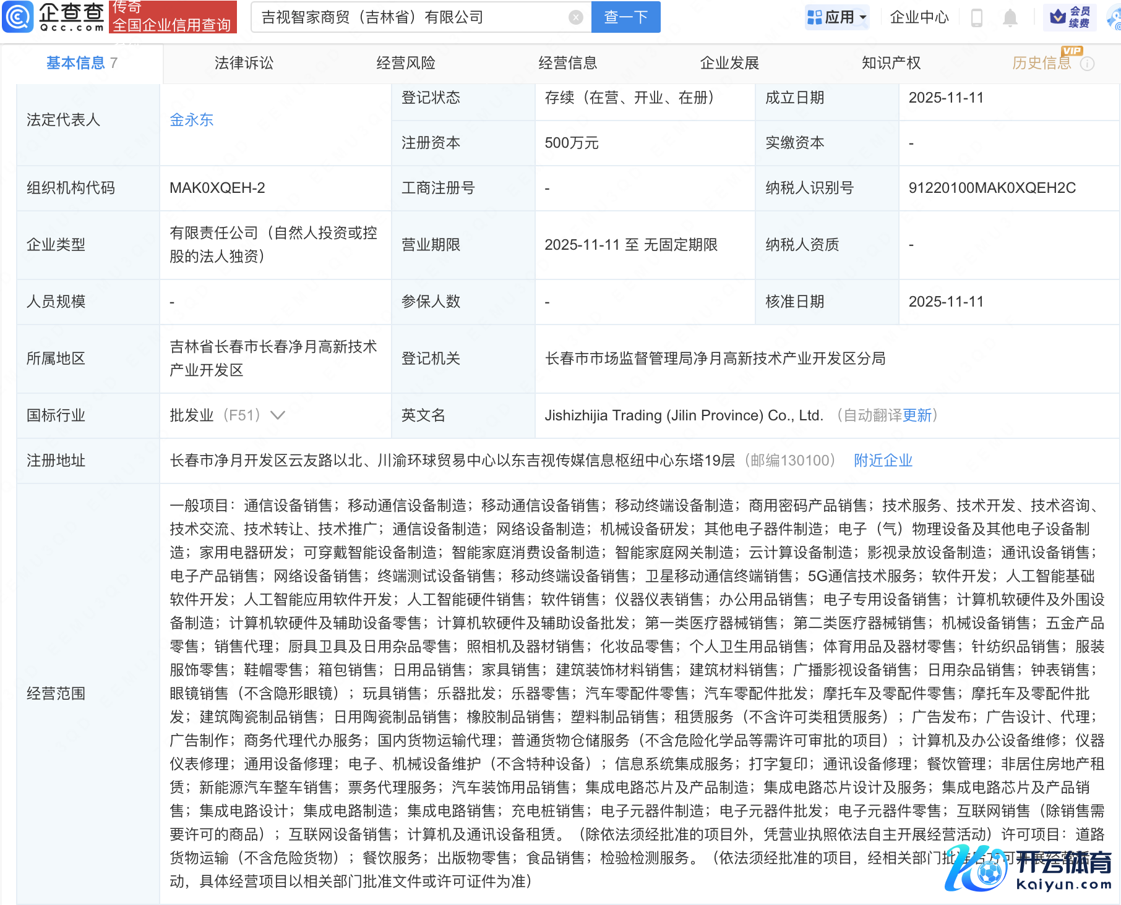Image resolution: width=1121 pixels, height=905 pixels.
Task: Open notifications via the bell icon
Action: [1010, 17]
